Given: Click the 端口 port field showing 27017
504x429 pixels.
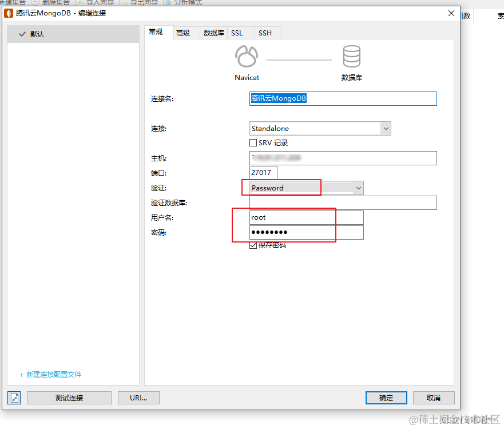Looking at the screenshot, I should pos(263,173).
